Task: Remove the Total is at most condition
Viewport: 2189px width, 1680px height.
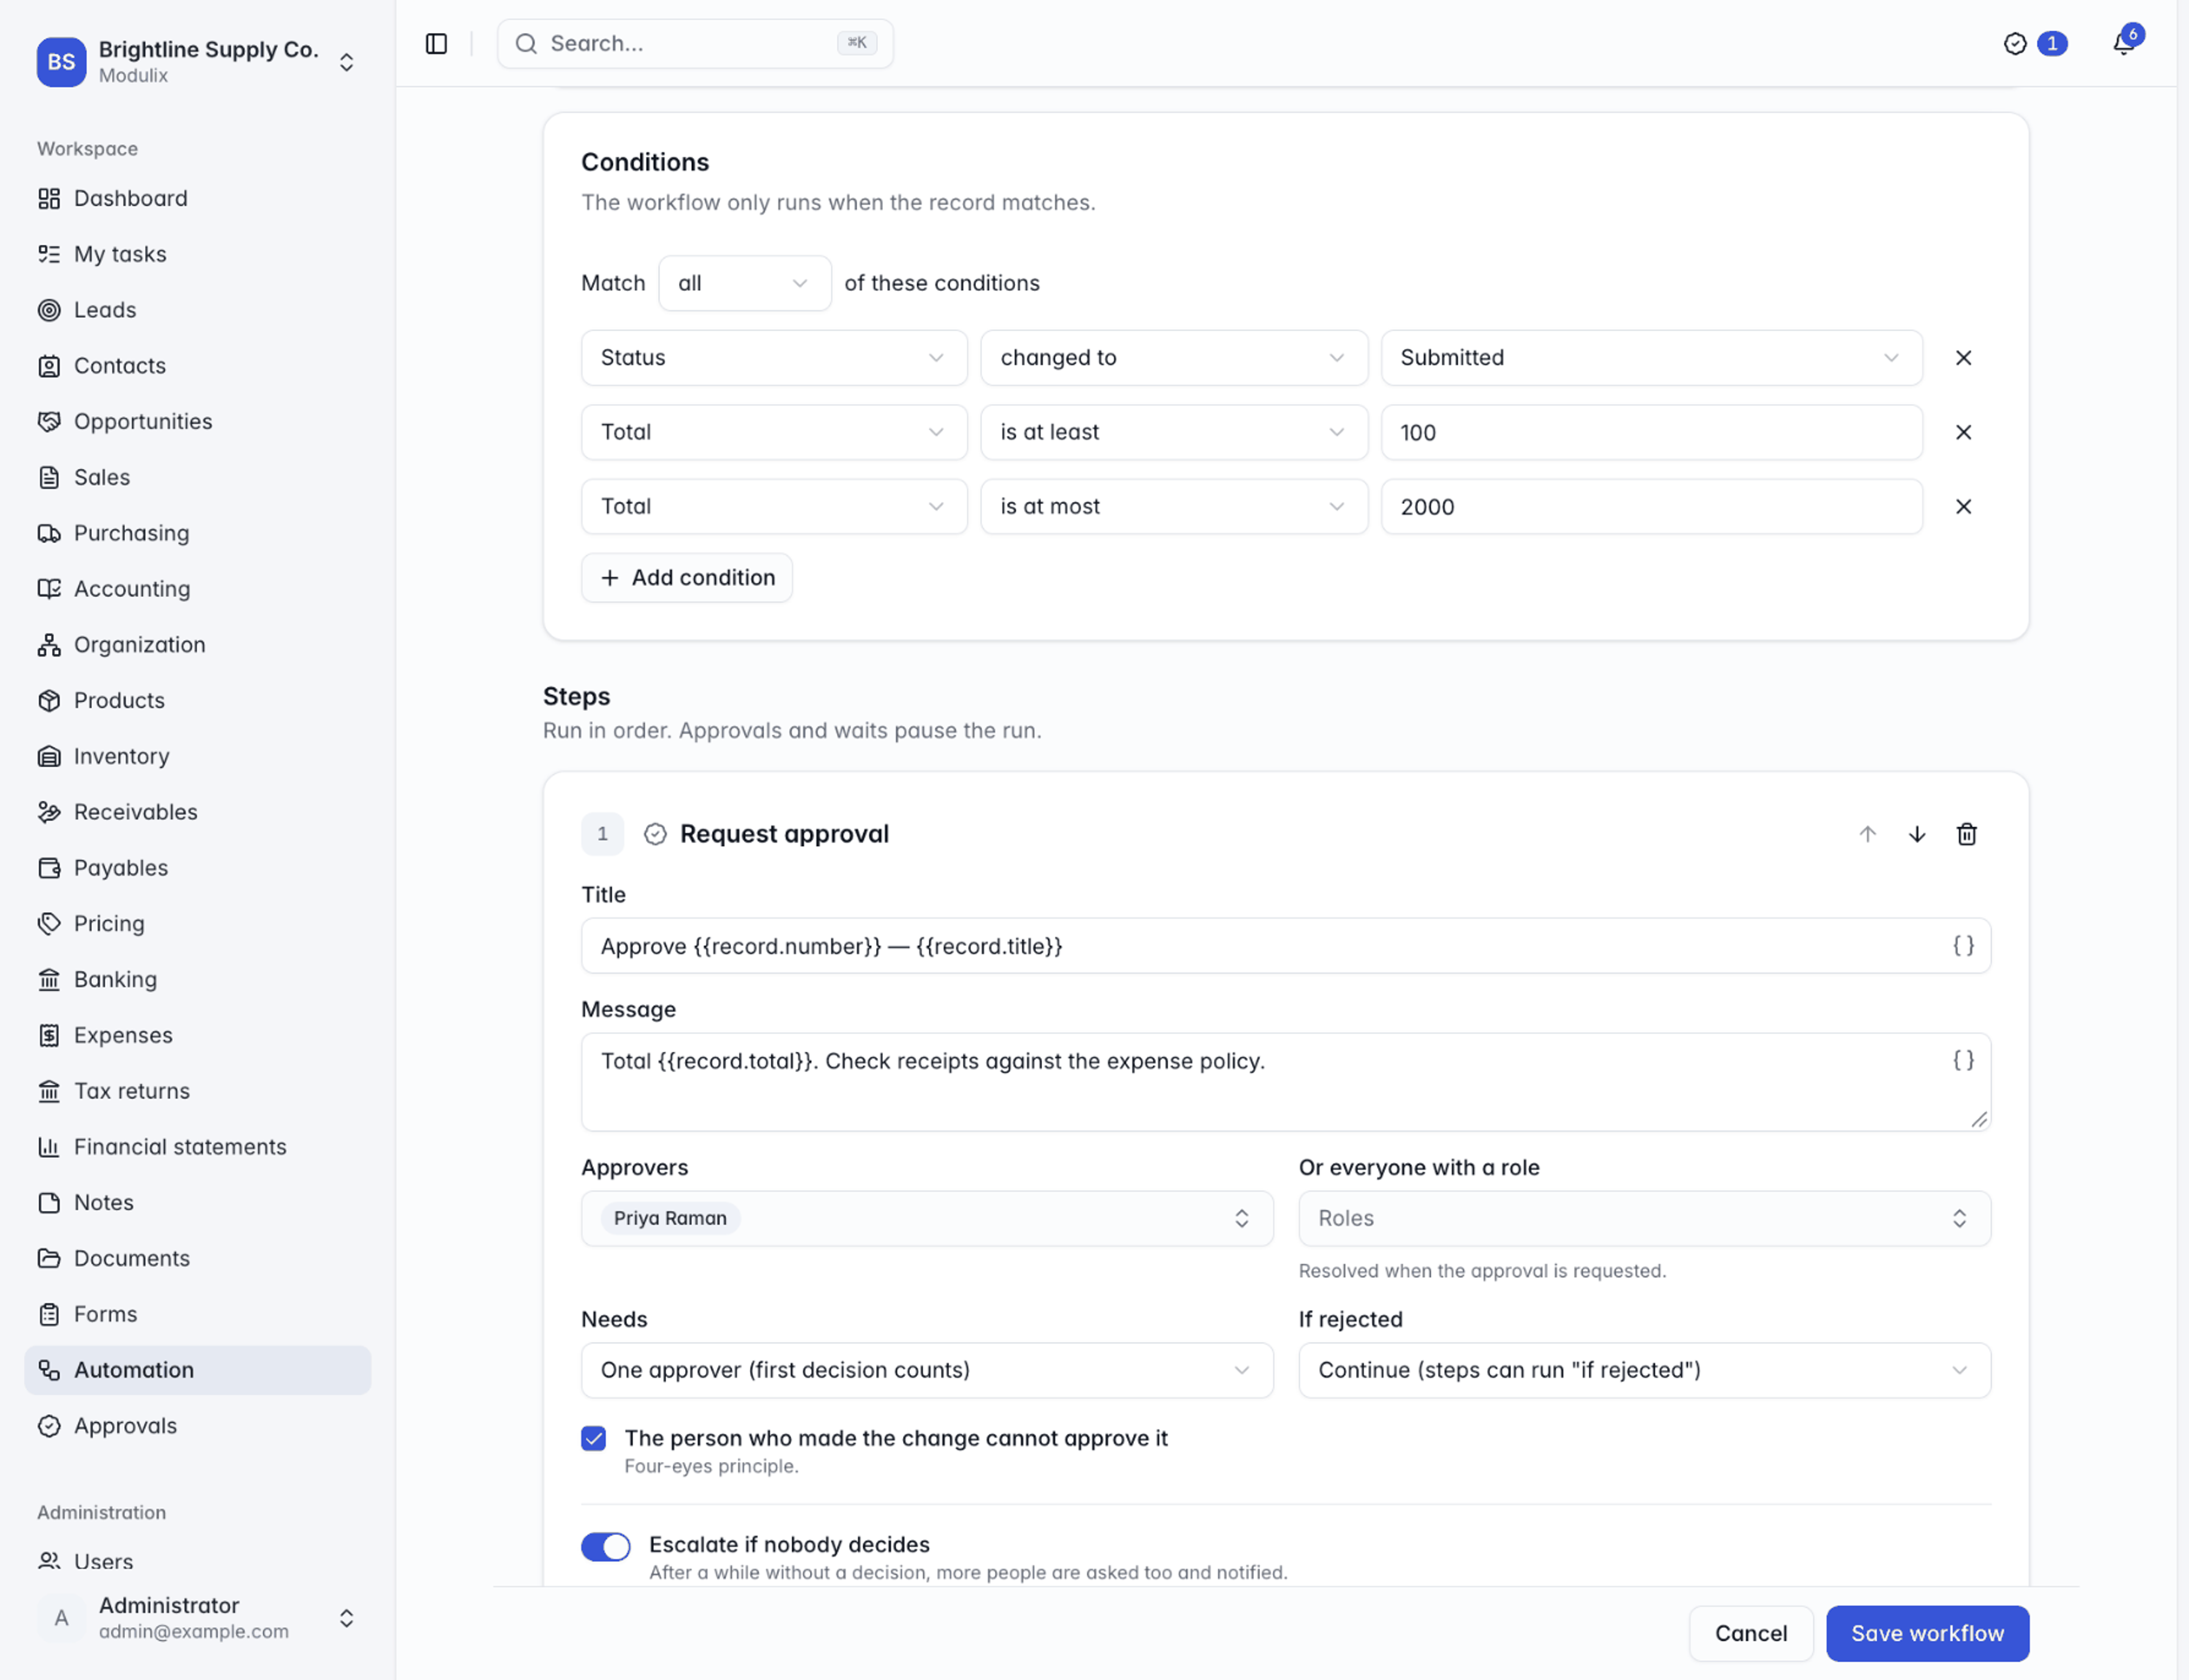Action: click(1963, 507)
